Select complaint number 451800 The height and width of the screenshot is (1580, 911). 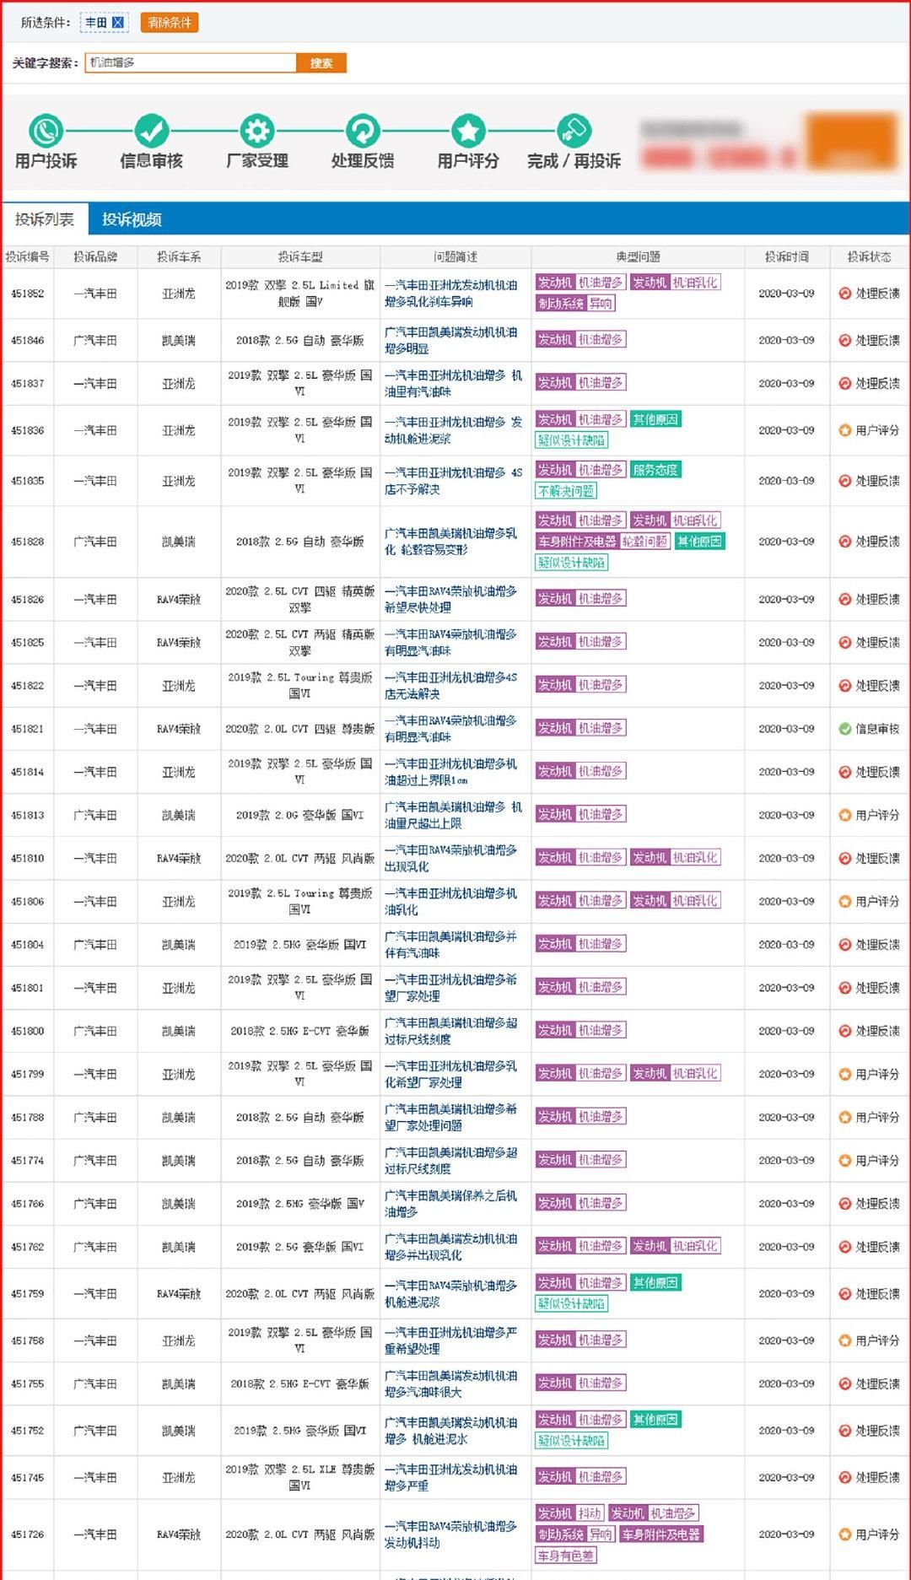[x=28, y=1031]
